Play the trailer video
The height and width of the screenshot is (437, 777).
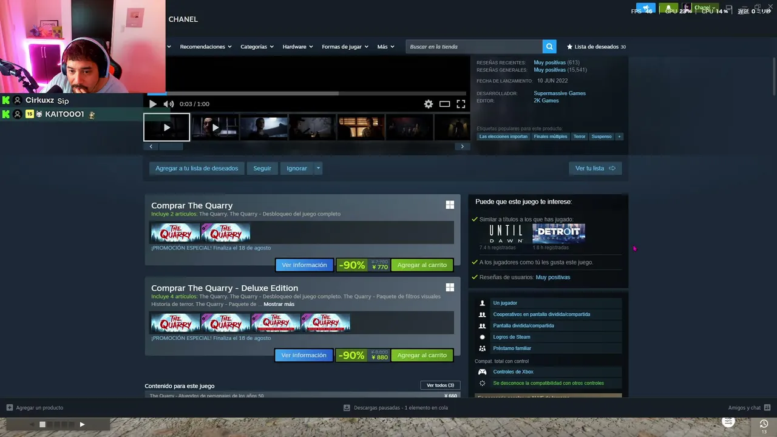(x=152, y=104)
